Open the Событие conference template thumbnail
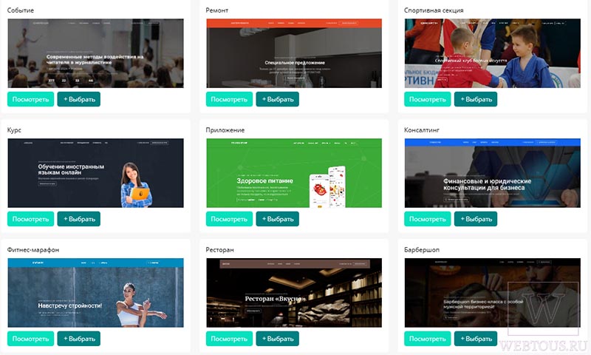This screenshot has height=355, width=591. (96, 53)
